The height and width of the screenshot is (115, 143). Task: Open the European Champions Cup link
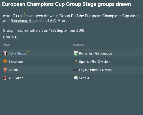[x=107, y=16]
